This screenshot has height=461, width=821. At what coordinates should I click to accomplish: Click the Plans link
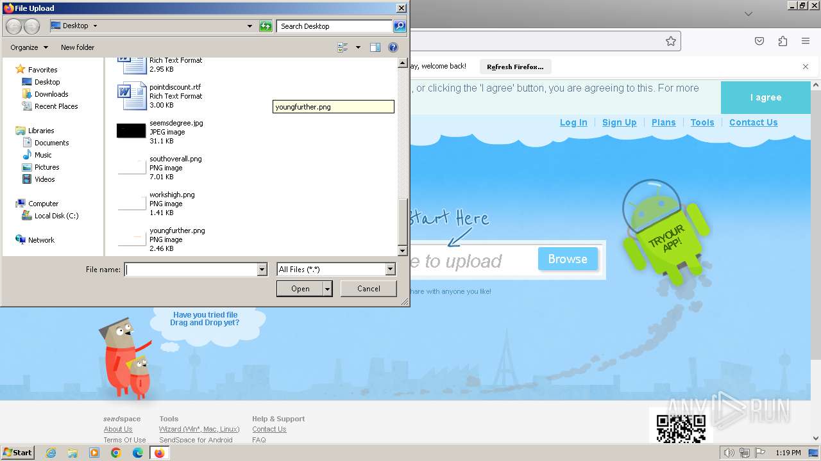tap(663, 122)
